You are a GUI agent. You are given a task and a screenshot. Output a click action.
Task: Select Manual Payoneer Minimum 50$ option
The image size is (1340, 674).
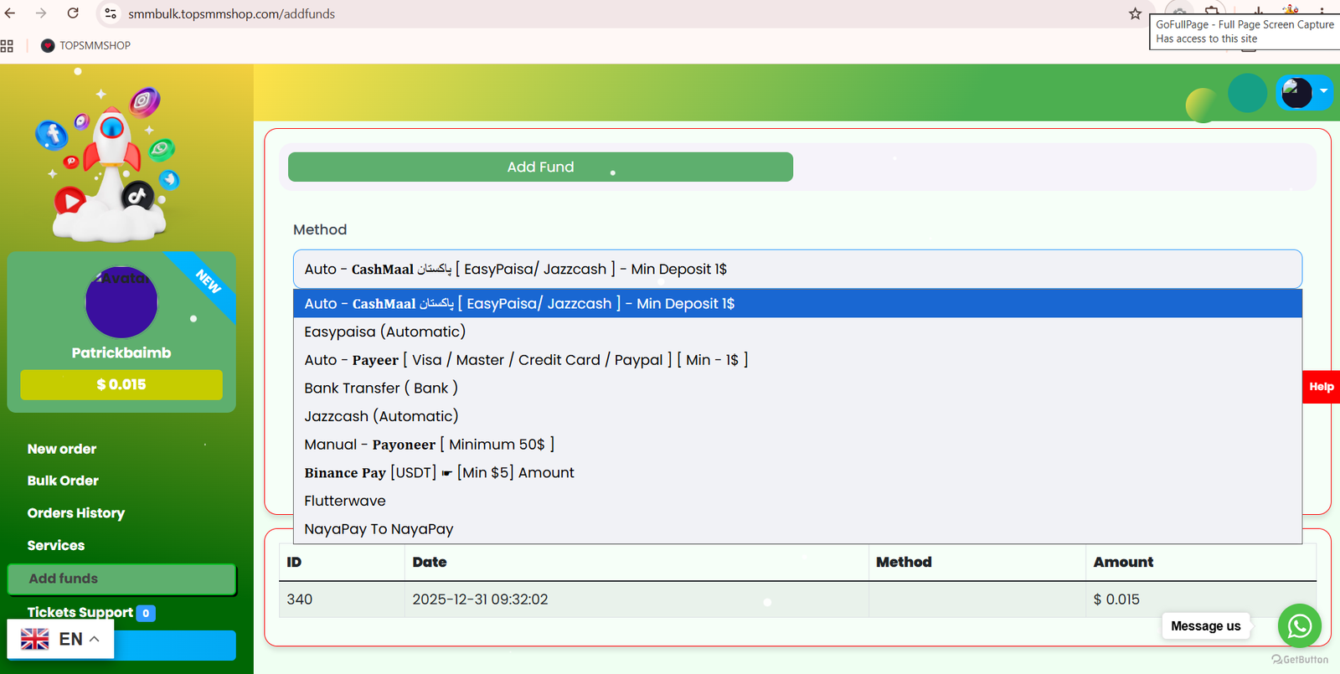797,445
